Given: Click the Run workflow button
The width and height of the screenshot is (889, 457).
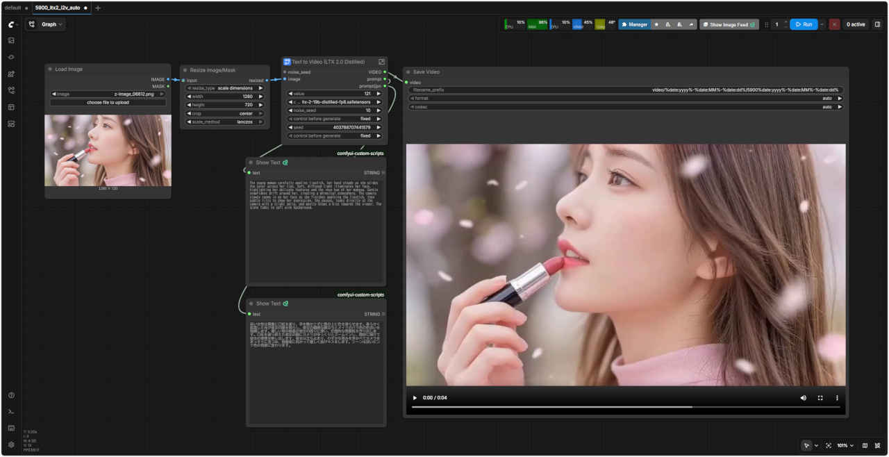Looking at the screenshot, I should [803, 24].
